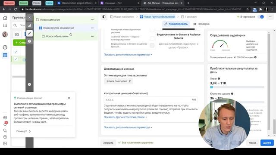Select Новое объявление in the tree
Viewport: 276px width, 155px height.
[x=57, y=36]
